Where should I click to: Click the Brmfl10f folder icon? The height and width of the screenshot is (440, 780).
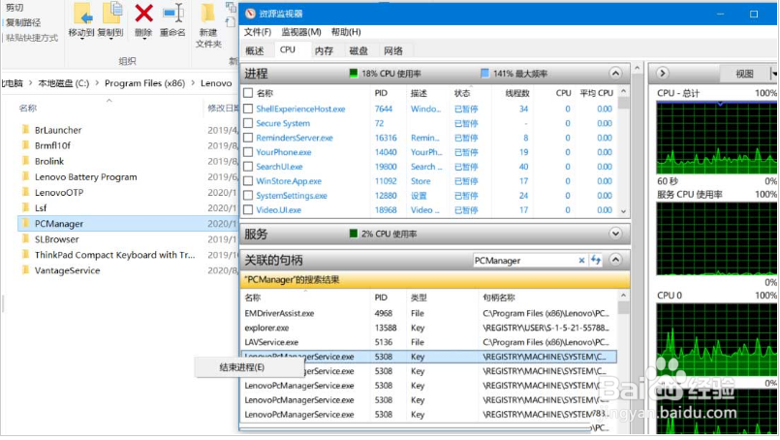tap(26, 145)
